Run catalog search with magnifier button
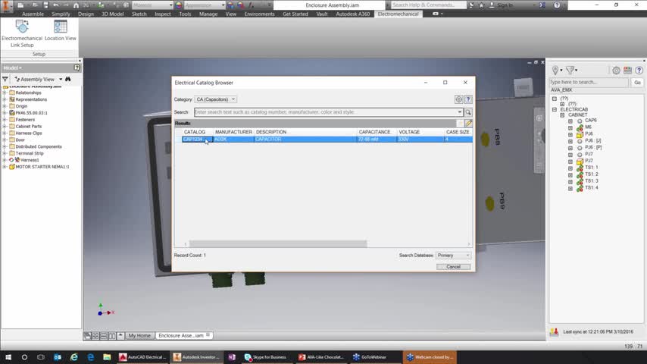647x364 pixels. (468, 112)
